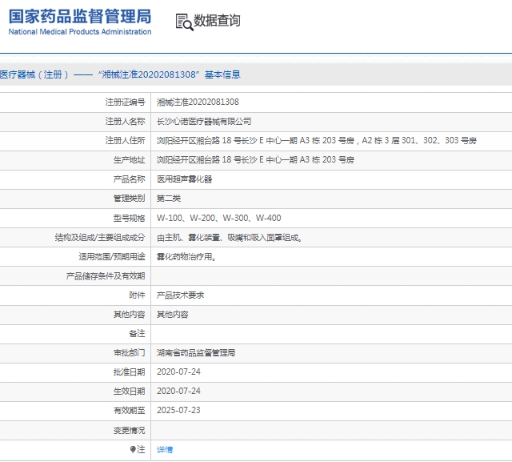Click structure text 由主机、雾化装置
512x462 pixels.
189,238
